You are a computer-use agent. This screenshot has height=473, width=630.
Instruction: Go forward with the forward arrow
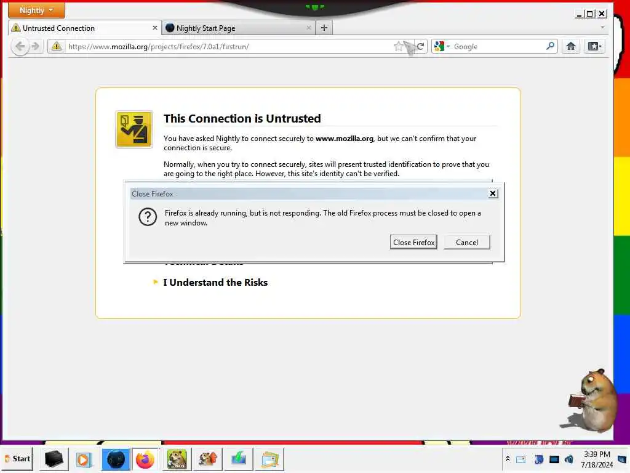(35, 47)
